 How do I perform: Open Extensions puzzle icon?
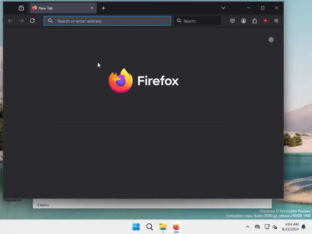(x=254, y=21)
